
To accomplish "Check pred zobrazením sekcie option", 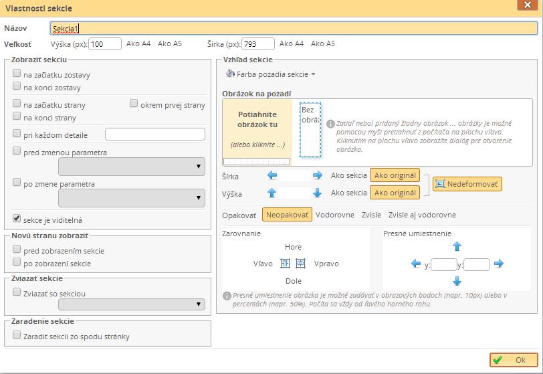I will [x=17, y=249].
